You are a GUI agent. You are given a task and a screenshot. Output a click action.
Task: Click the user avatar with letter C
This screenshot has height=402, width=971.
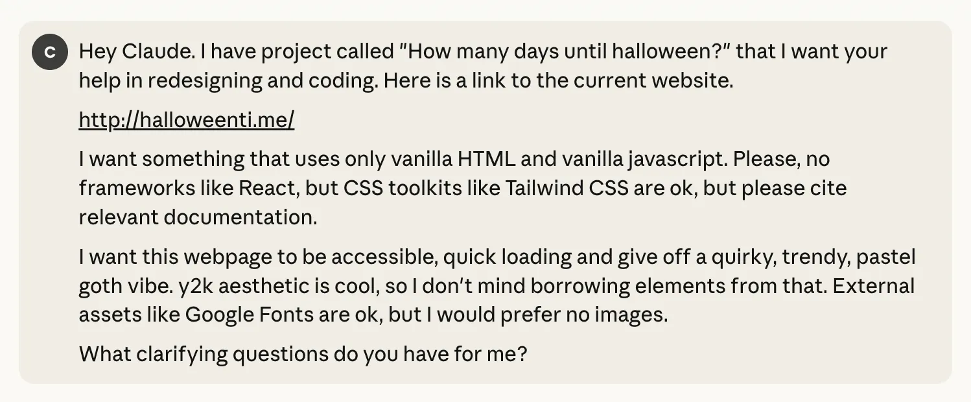pyautogui.click(x=50, y=53)
